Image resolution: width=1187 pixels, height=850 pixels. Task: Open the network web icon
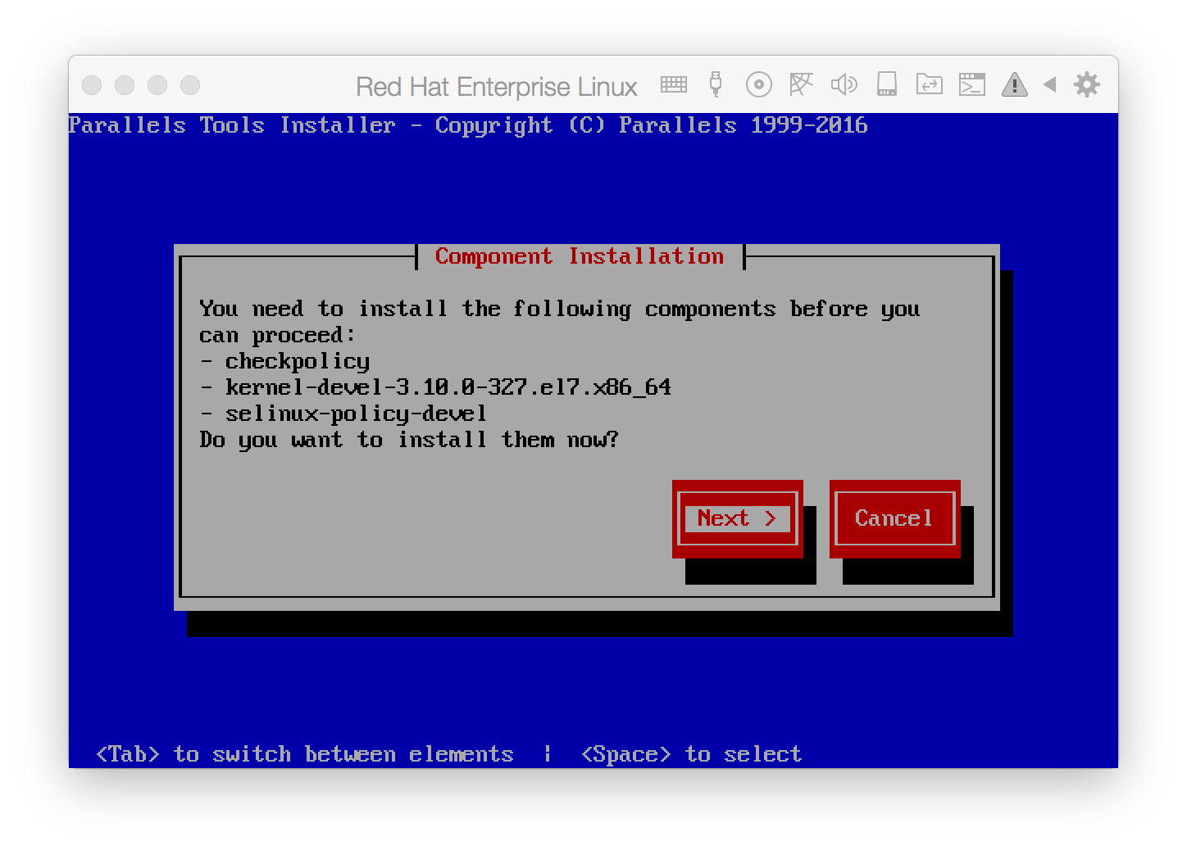pyautogui.click(x=801, y=84)
